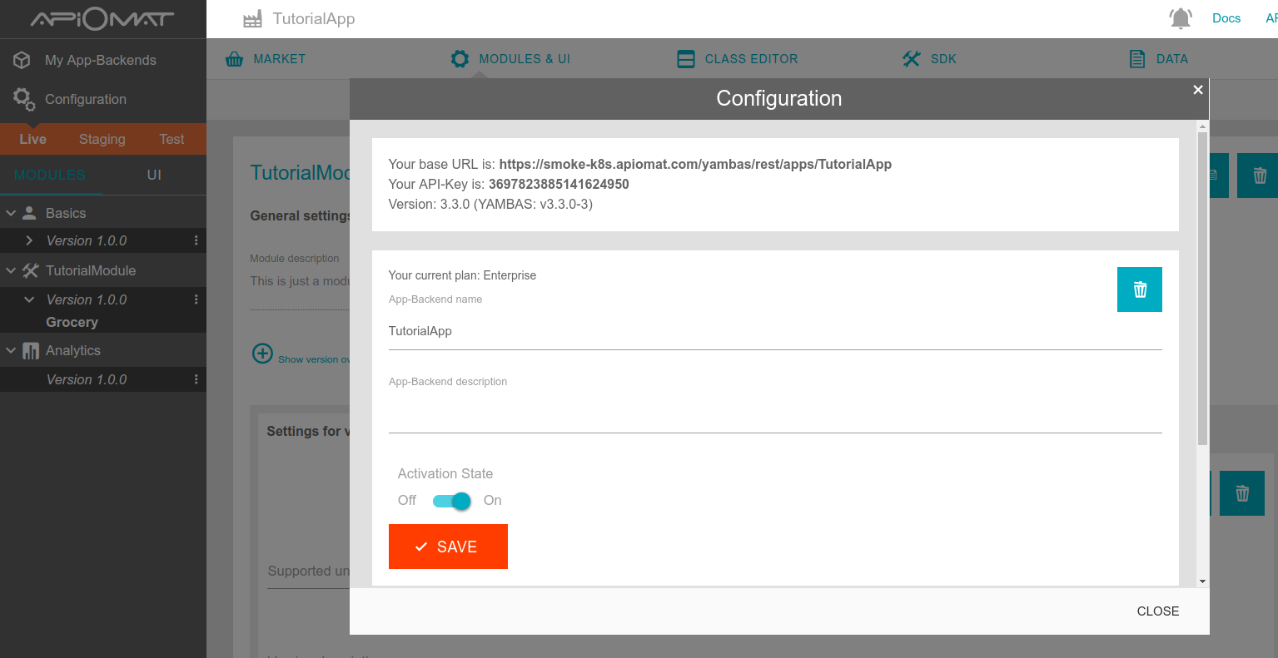The height and width of the screenshot is (658, 1278).
Task: Click the App-Backend name input field
Action: click(x=775, y=331)
